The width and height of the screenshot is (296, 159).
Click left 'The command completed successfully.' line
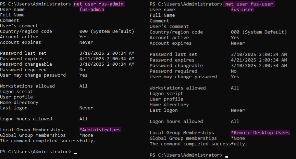coord(48,141)
